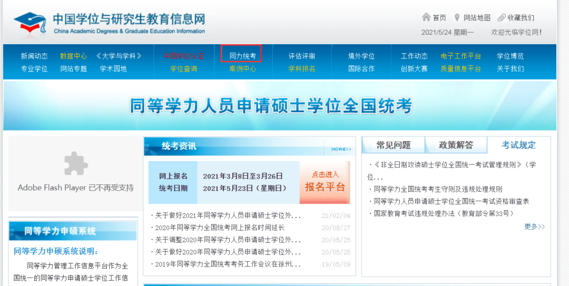The image size is (569, 286).
Task: Click the date 20/08/27 in news list
Action: [x=336, y=228]
